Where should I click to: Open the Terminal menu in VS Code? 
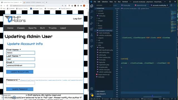125,2
